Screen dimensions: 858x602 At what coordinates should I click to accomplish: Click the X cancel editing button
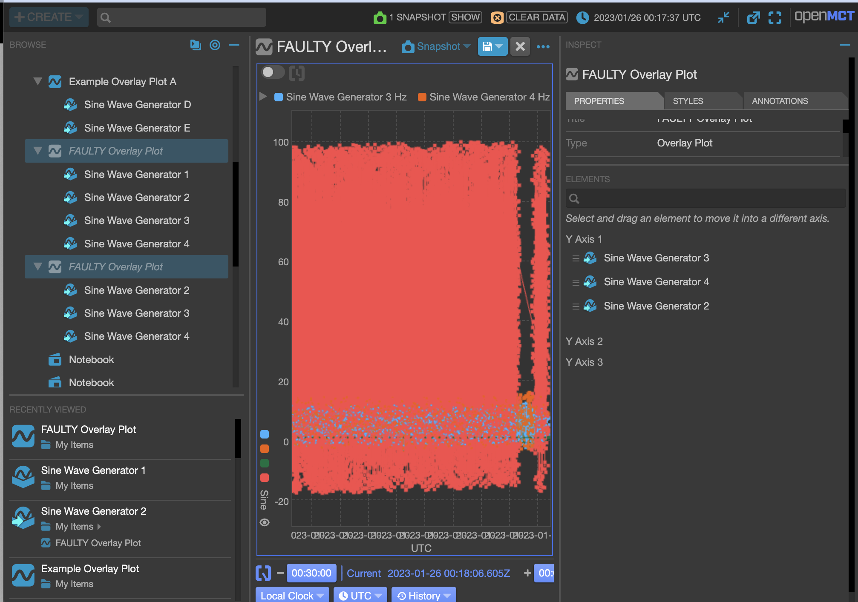(x=520, y=46)
